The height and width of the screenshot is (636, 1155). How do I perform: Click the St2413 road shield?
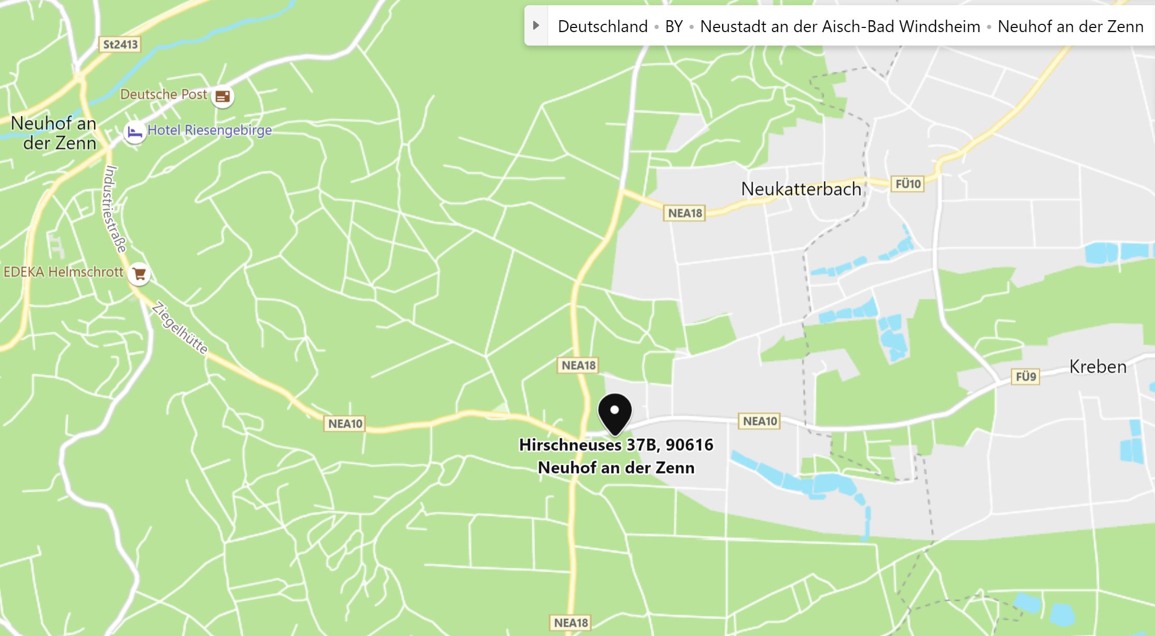(120, 45)
